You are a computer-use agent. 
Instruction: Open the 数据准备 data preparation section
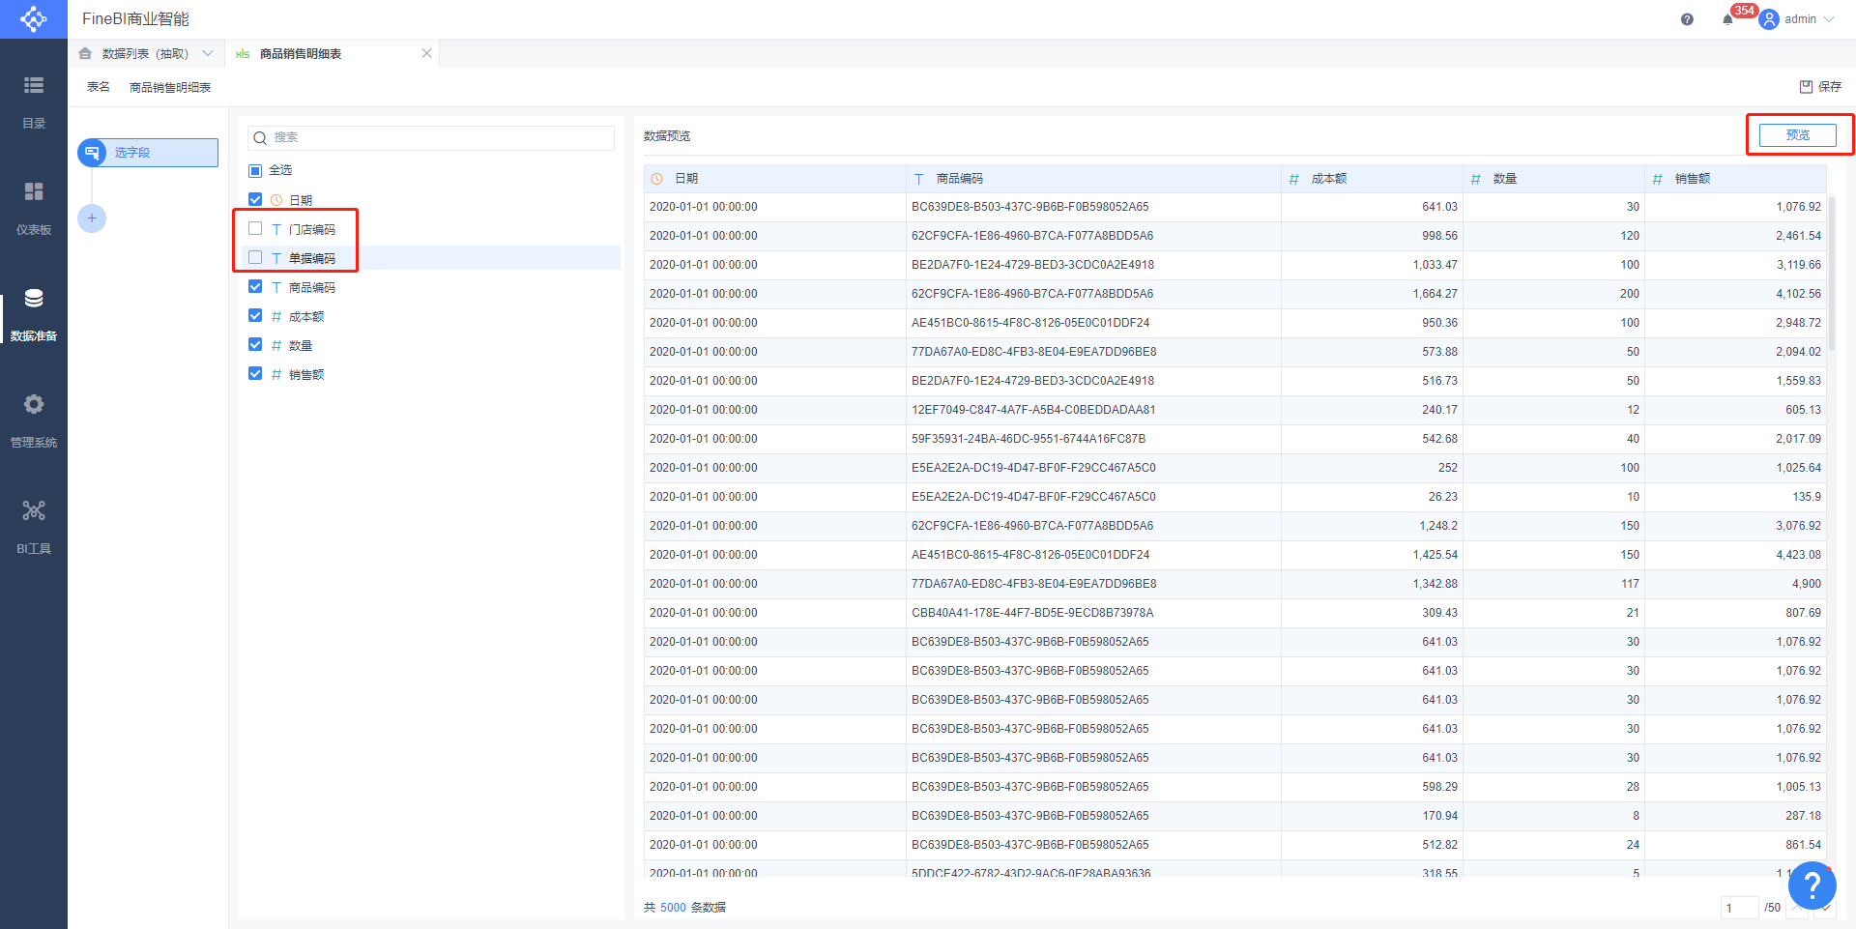34,314
